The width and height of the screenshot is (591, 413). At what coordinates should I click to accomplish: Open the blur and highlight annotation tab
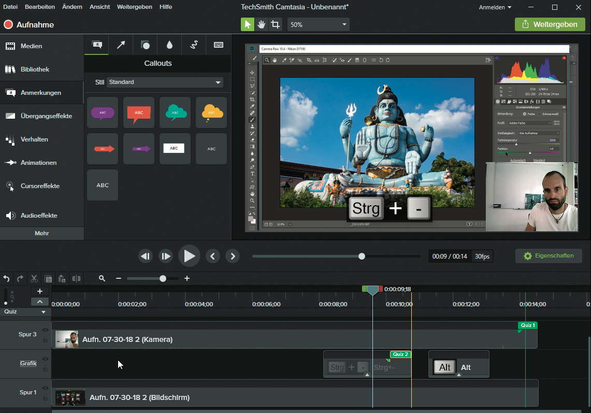point(169,45)
